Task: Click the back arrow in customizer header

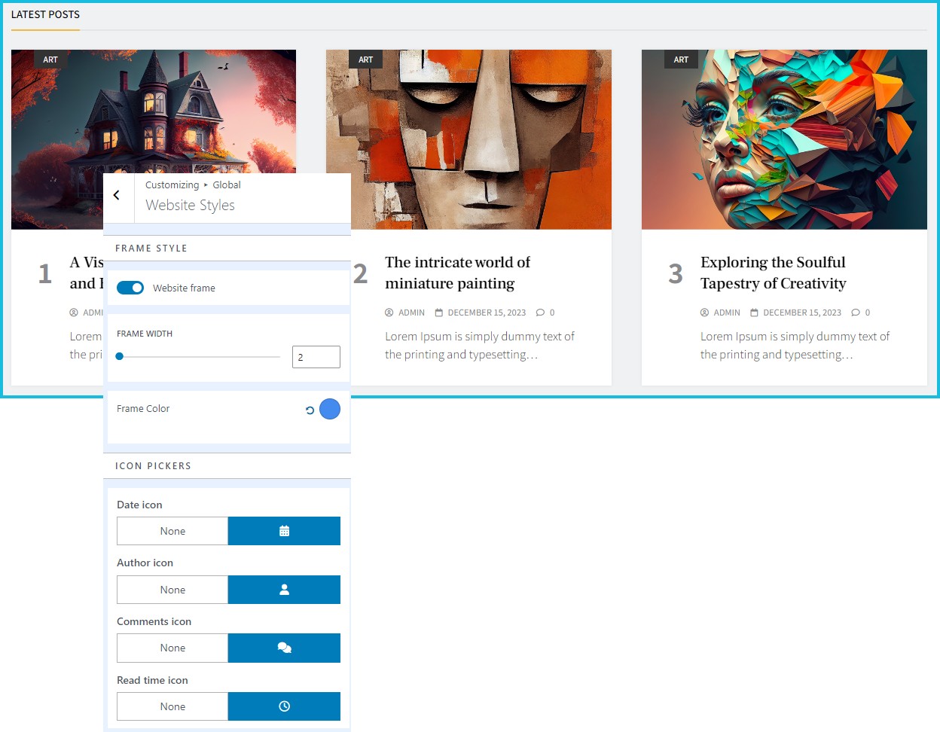Action: 117,196
